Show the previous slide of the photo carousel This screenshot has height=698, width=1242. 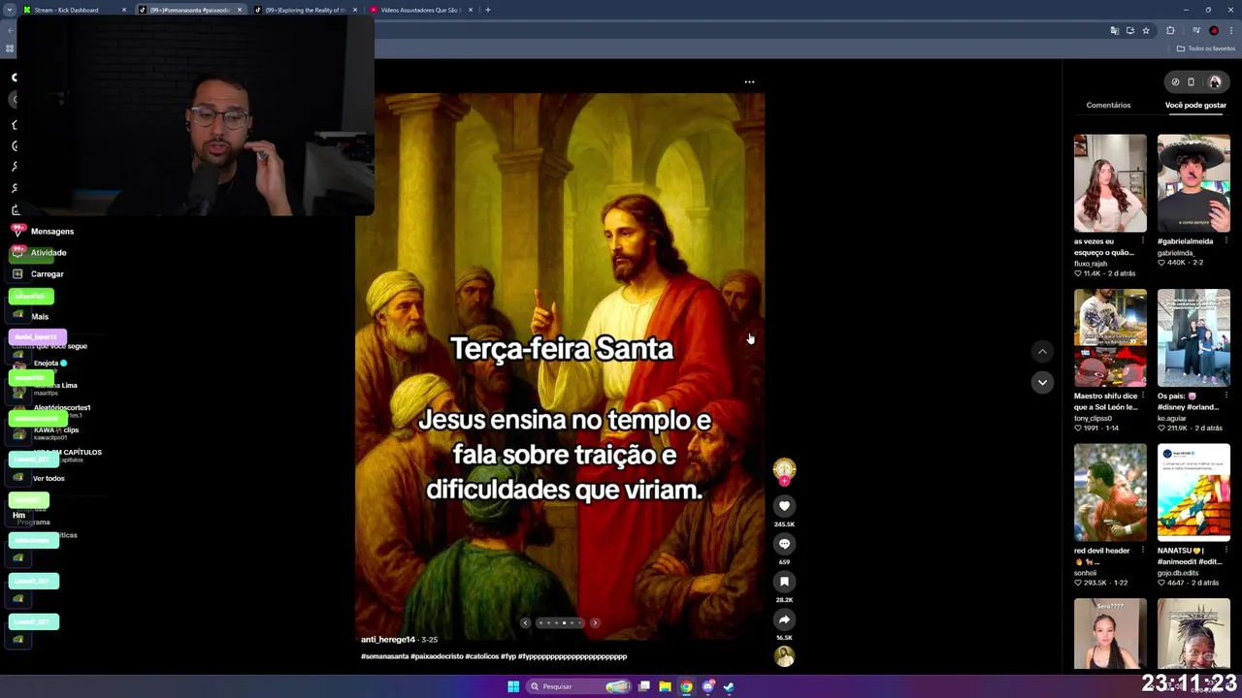point(525,623)
